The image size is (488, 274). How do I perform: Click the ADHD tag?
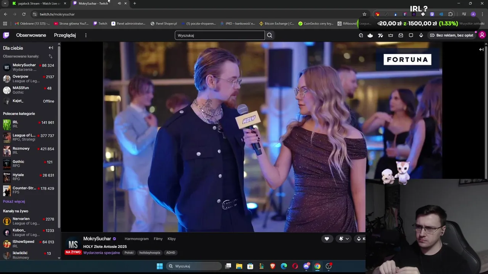pos(170,253)
